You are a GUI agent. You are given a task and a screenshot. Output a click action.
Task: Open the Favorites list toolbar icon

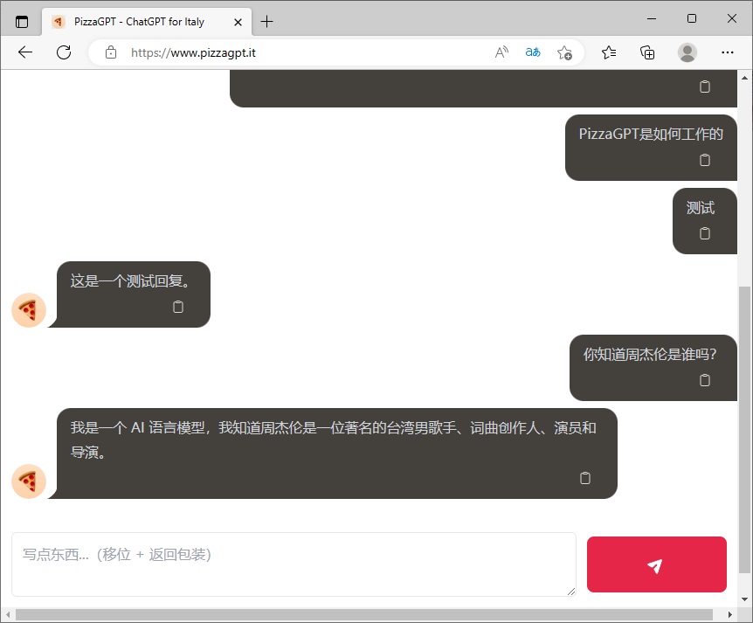coord(609,52)
